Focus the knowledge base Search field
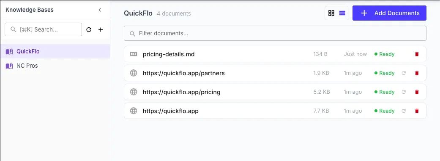440x161 pixels. (x=43, y=29)
